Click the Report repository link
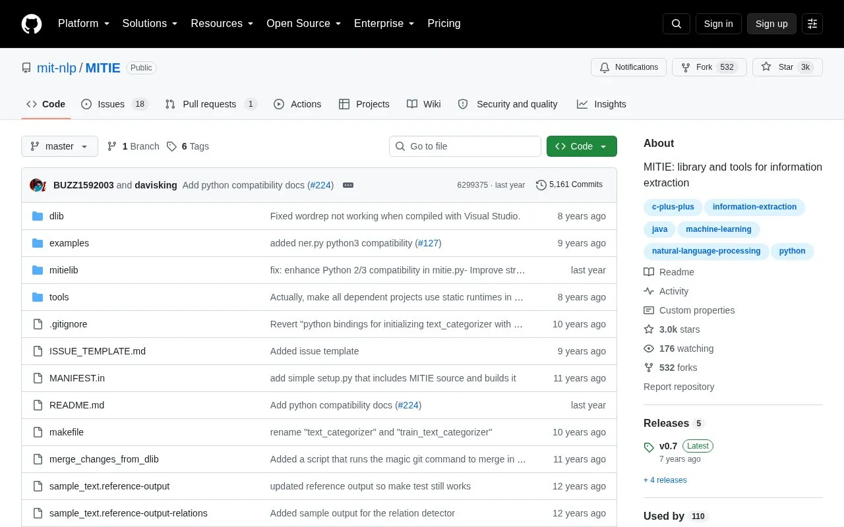The height and width of the screenshot is (527, 844). coord(678,387)
